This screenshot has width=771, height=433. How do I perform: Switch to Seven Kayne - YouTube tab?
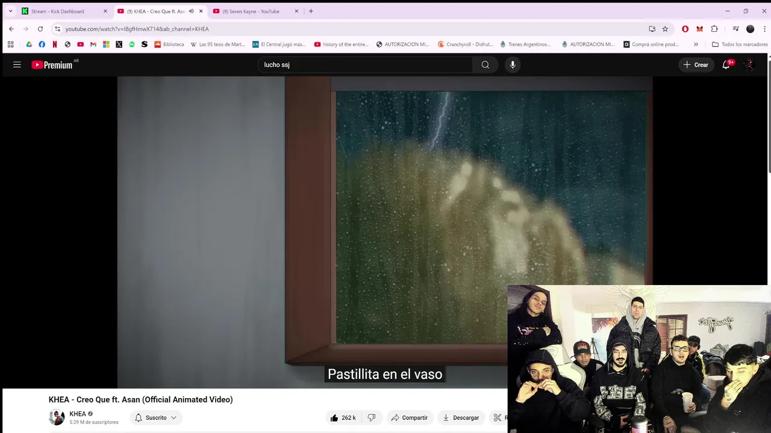(251, 11)
